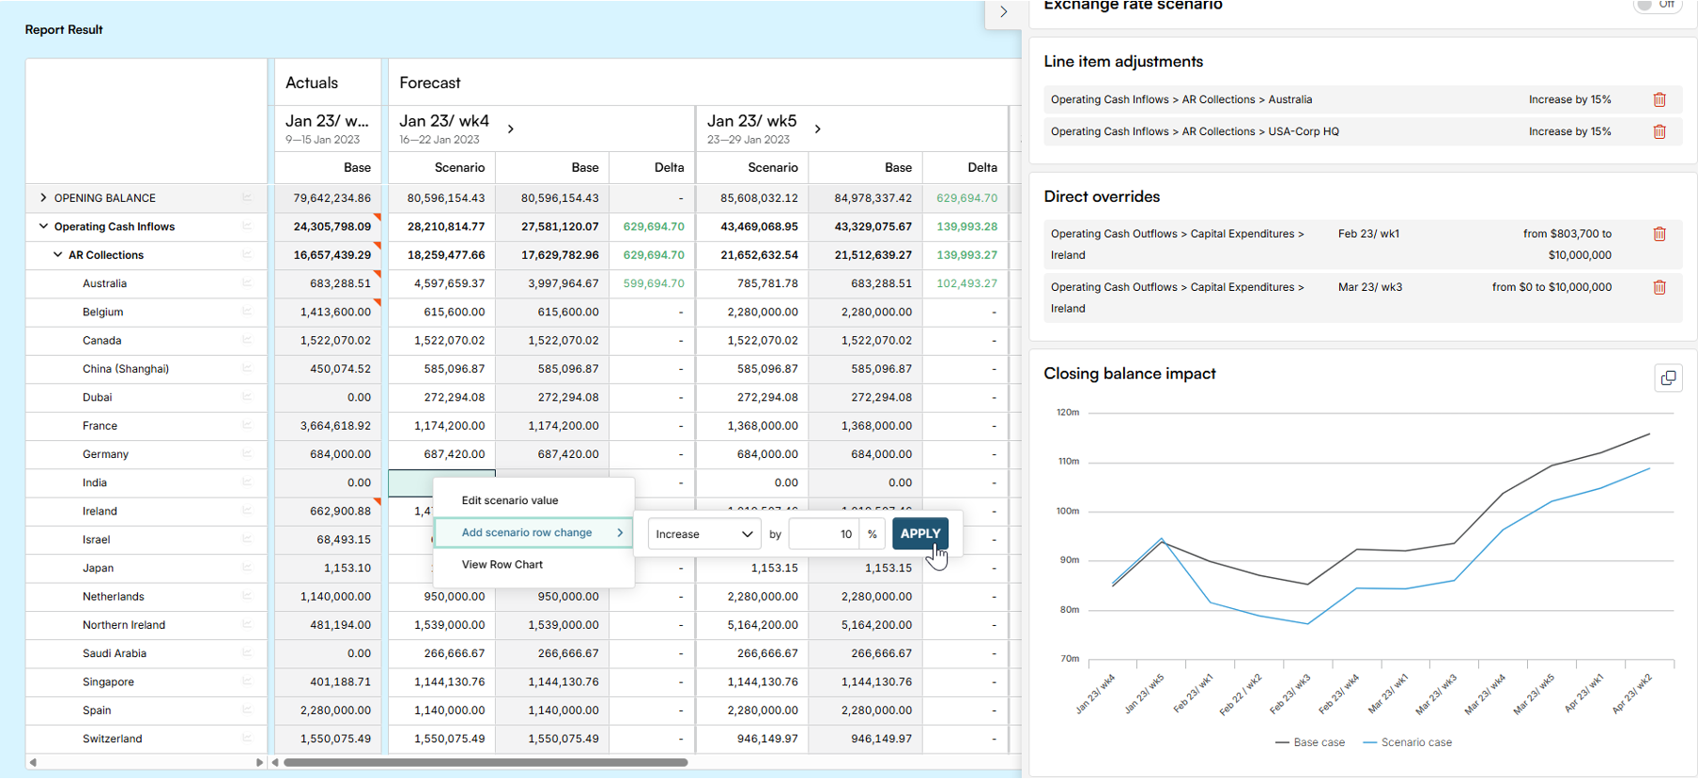Click the pin icon in France row
Viewport: 1698px width, 779px height.
[247, 425]
